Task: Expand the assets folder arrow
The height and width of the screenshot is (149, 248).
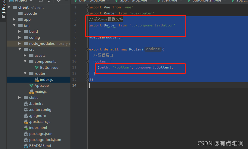Action: point(25,55)
